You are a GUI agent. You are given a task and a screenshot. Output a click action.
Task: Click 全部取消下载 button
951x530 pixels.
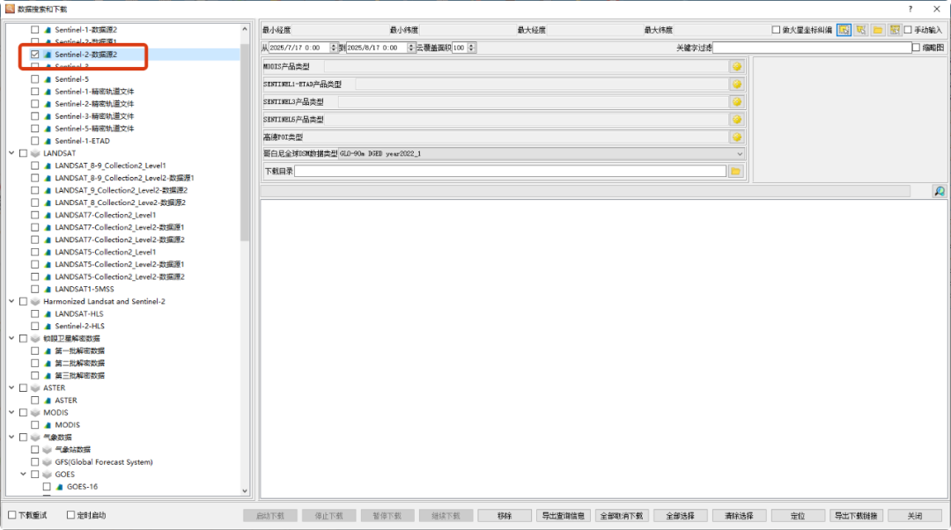click(623, 516)
